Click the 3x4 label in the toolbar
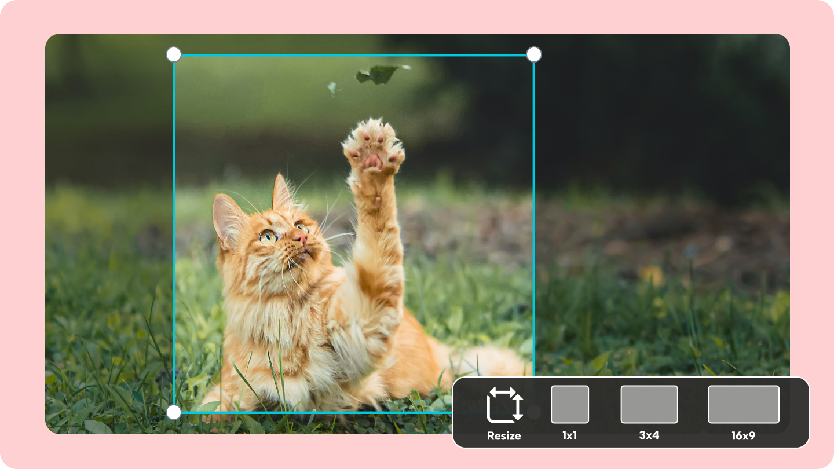Screen dimensions: 834x469 649,436
